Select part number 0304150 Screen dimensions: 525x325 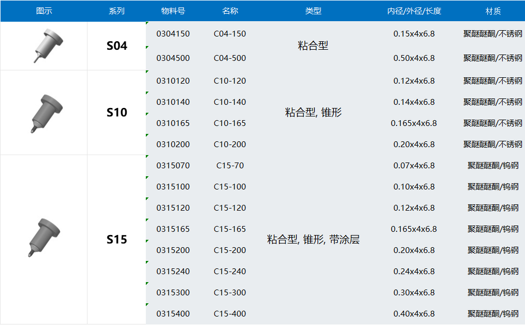tap(173, 34)
